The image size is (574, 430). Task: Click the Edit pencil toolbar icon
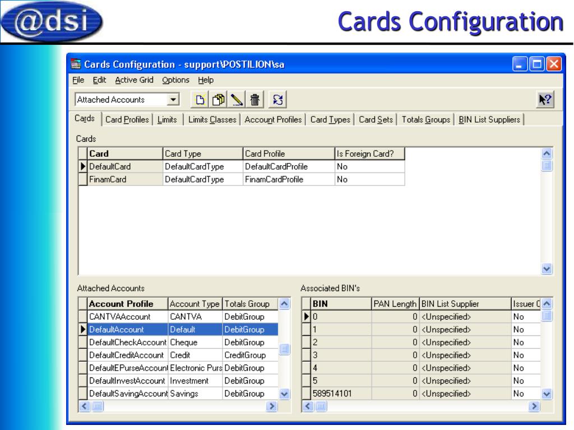tap(237, 100)
